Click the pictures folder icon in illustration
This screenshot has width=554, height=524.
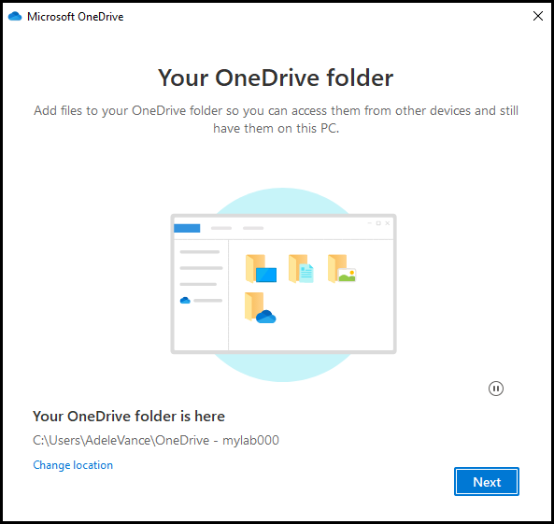point(342,268)
